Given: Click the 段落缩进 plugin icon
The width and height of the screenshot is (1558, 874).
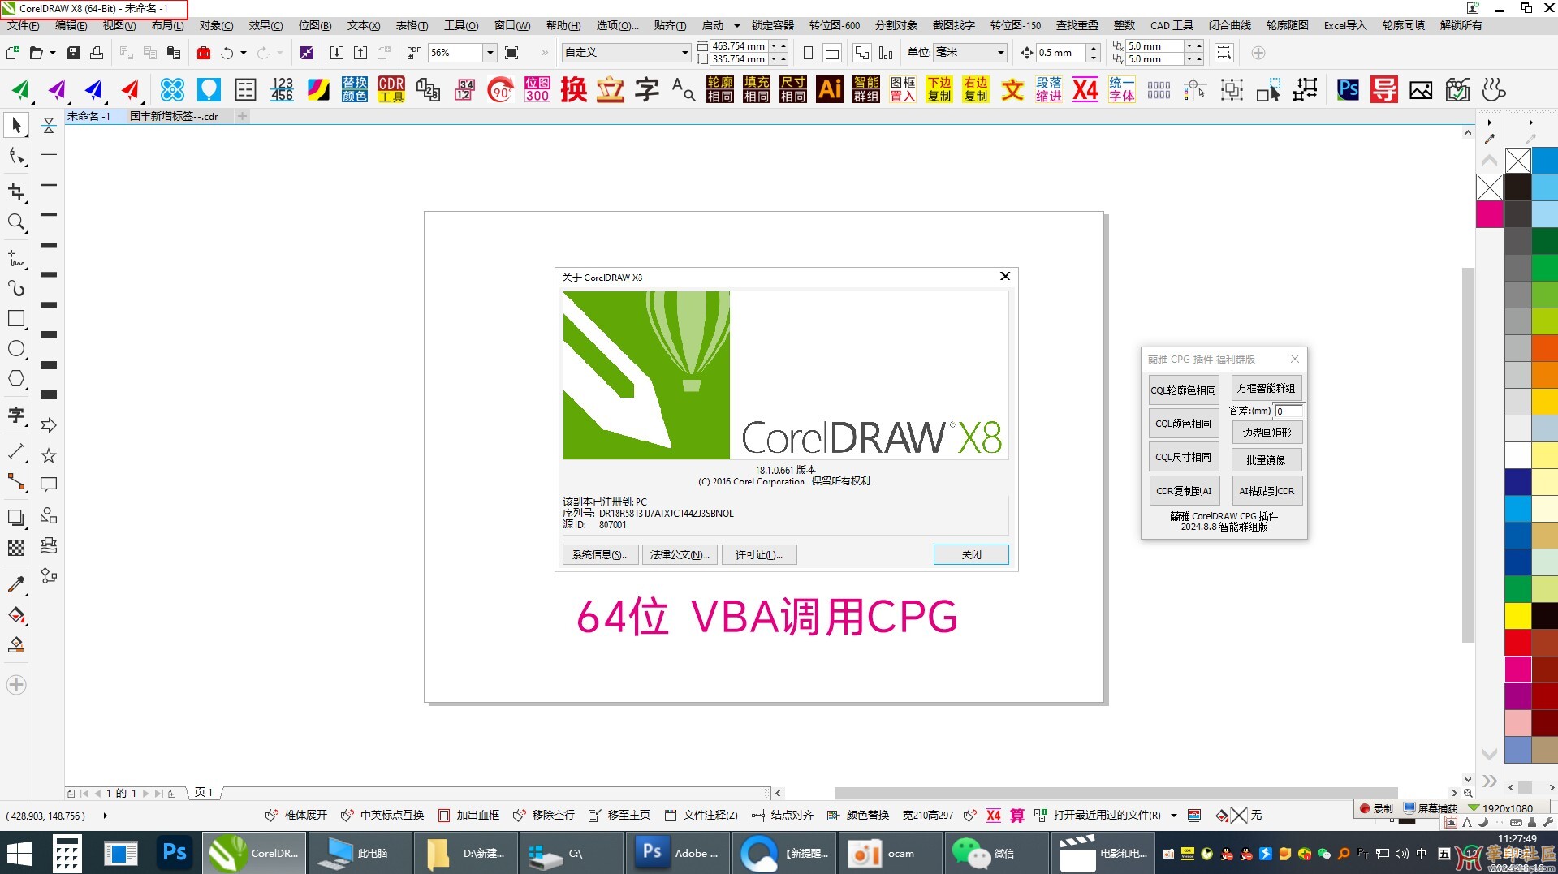Looking at the screenshot, I should click(x=1049, y=89).
